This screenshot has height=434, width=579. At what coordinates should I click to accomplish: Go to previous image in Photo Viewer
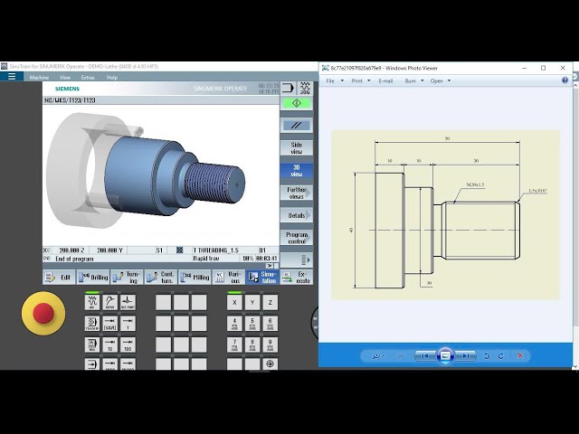[425, 355]
